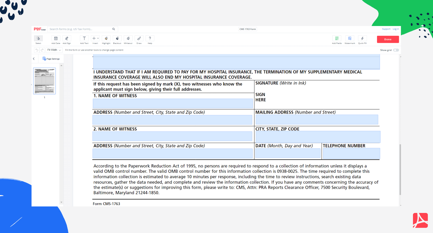Click the SIGN HERE signature area
433x233 pixels.
click(317, 97)
